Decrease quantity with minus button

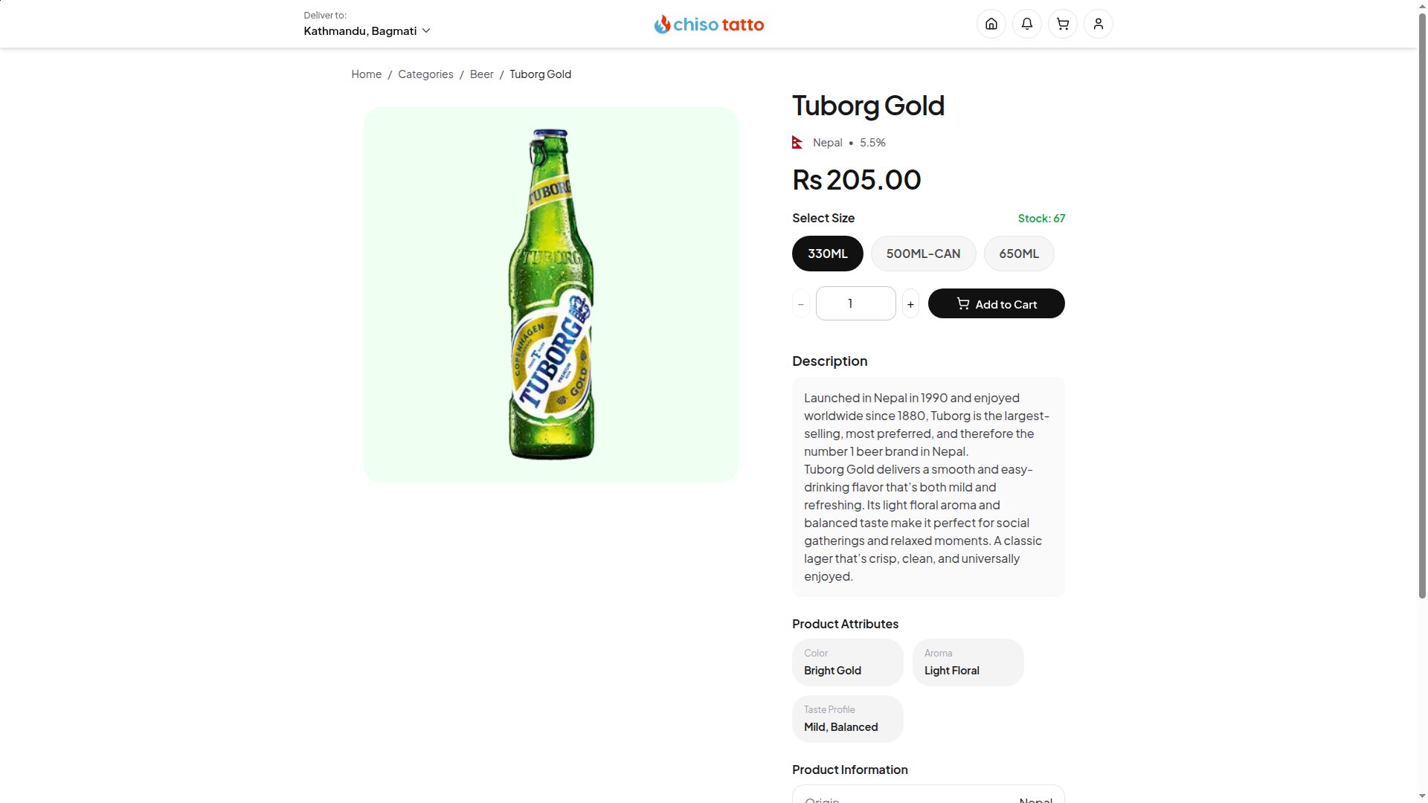[x=801, y=304]
